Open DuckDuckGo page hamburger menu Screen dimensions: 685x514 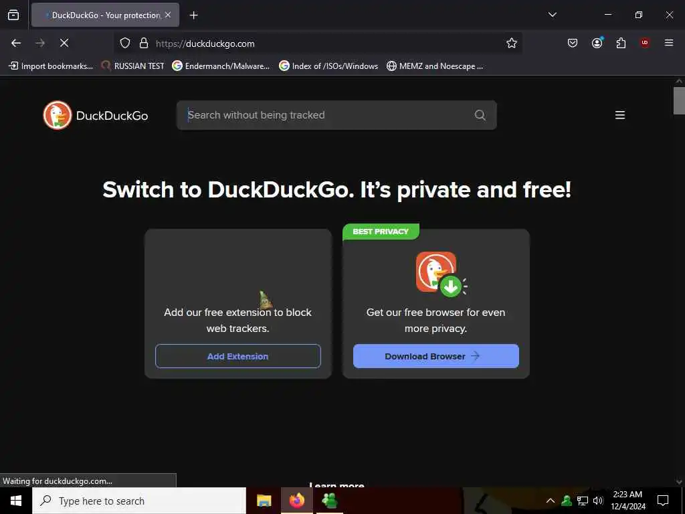click(620, 115)
